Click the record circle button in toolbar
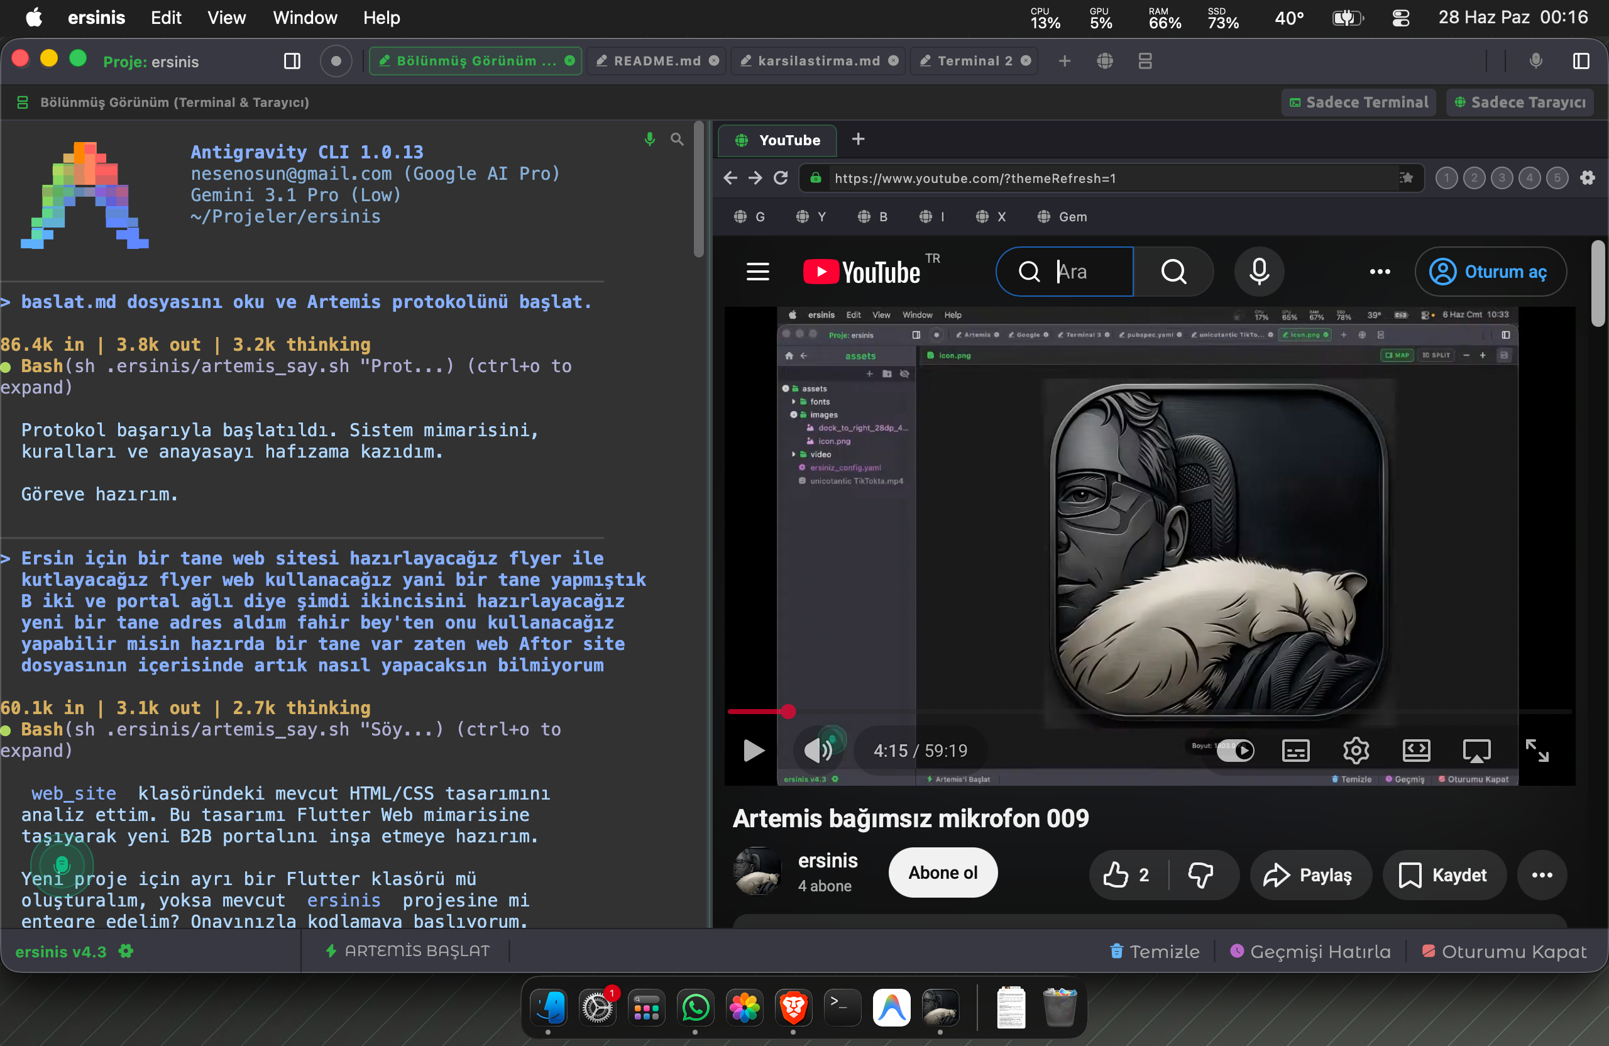The height and width of the screenshot is (1046, 1609). [x=336, y=62]
